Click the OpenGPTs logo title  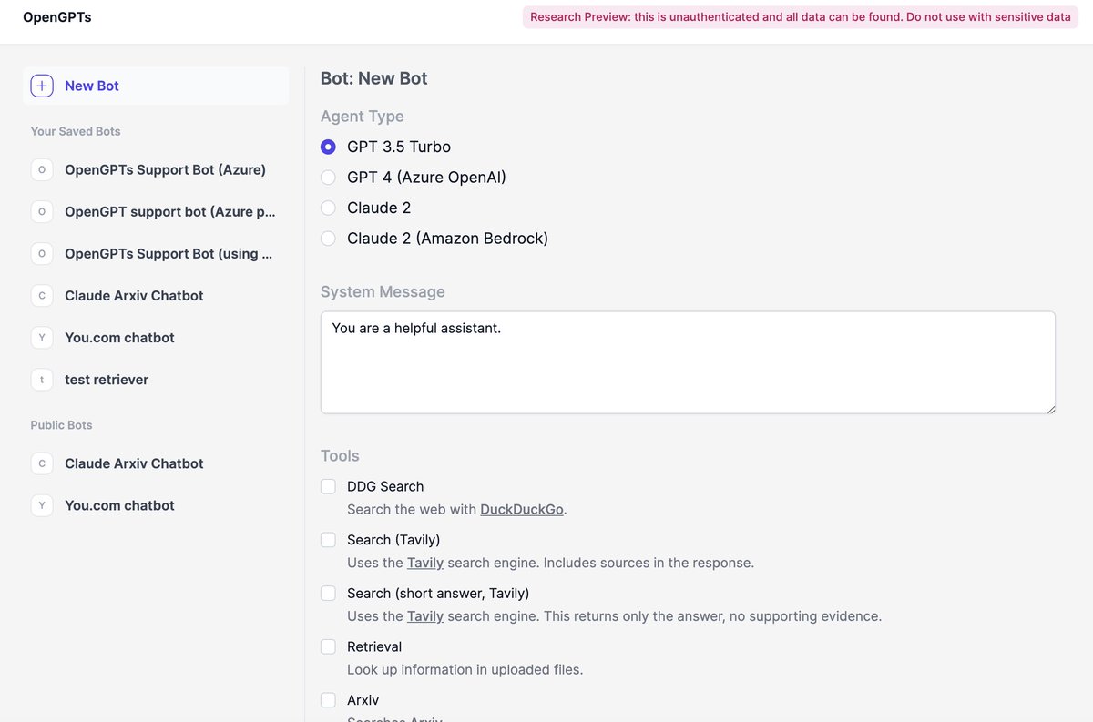[x=56, y=17]
